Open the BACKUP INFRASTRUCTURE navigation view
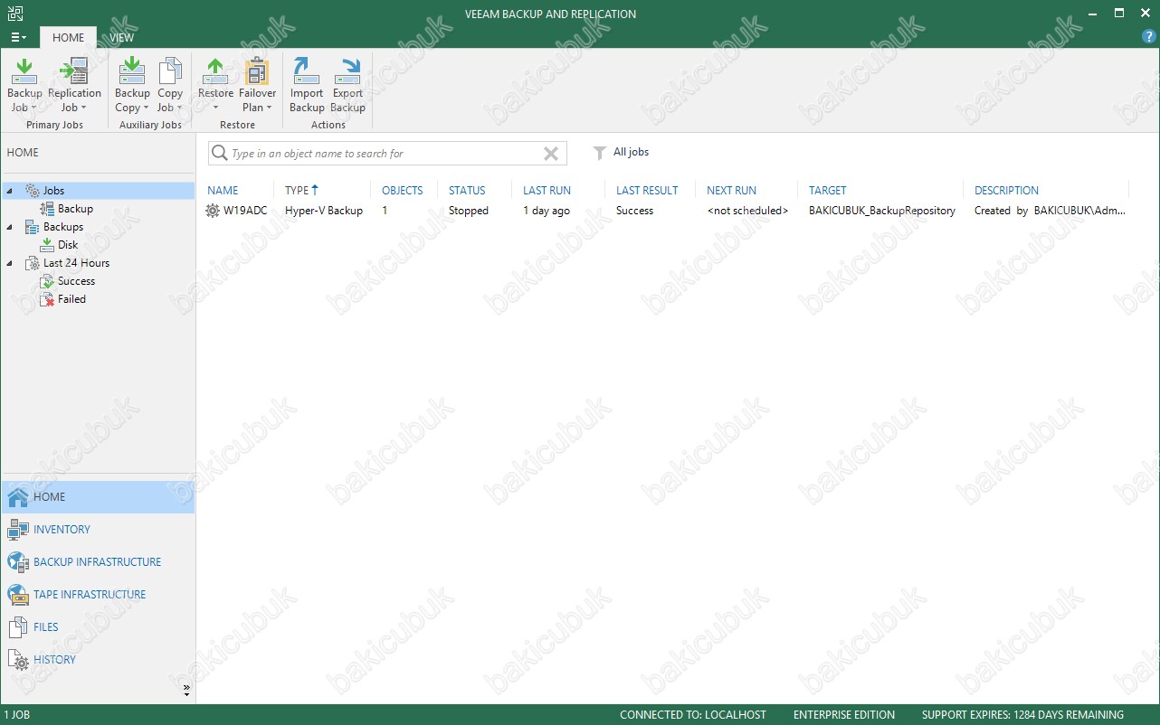 tap(98, 562)
